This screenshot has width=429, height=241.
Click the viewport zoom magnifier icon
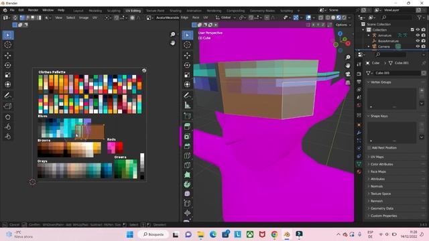pyautogui.click(x=348, y=57)
